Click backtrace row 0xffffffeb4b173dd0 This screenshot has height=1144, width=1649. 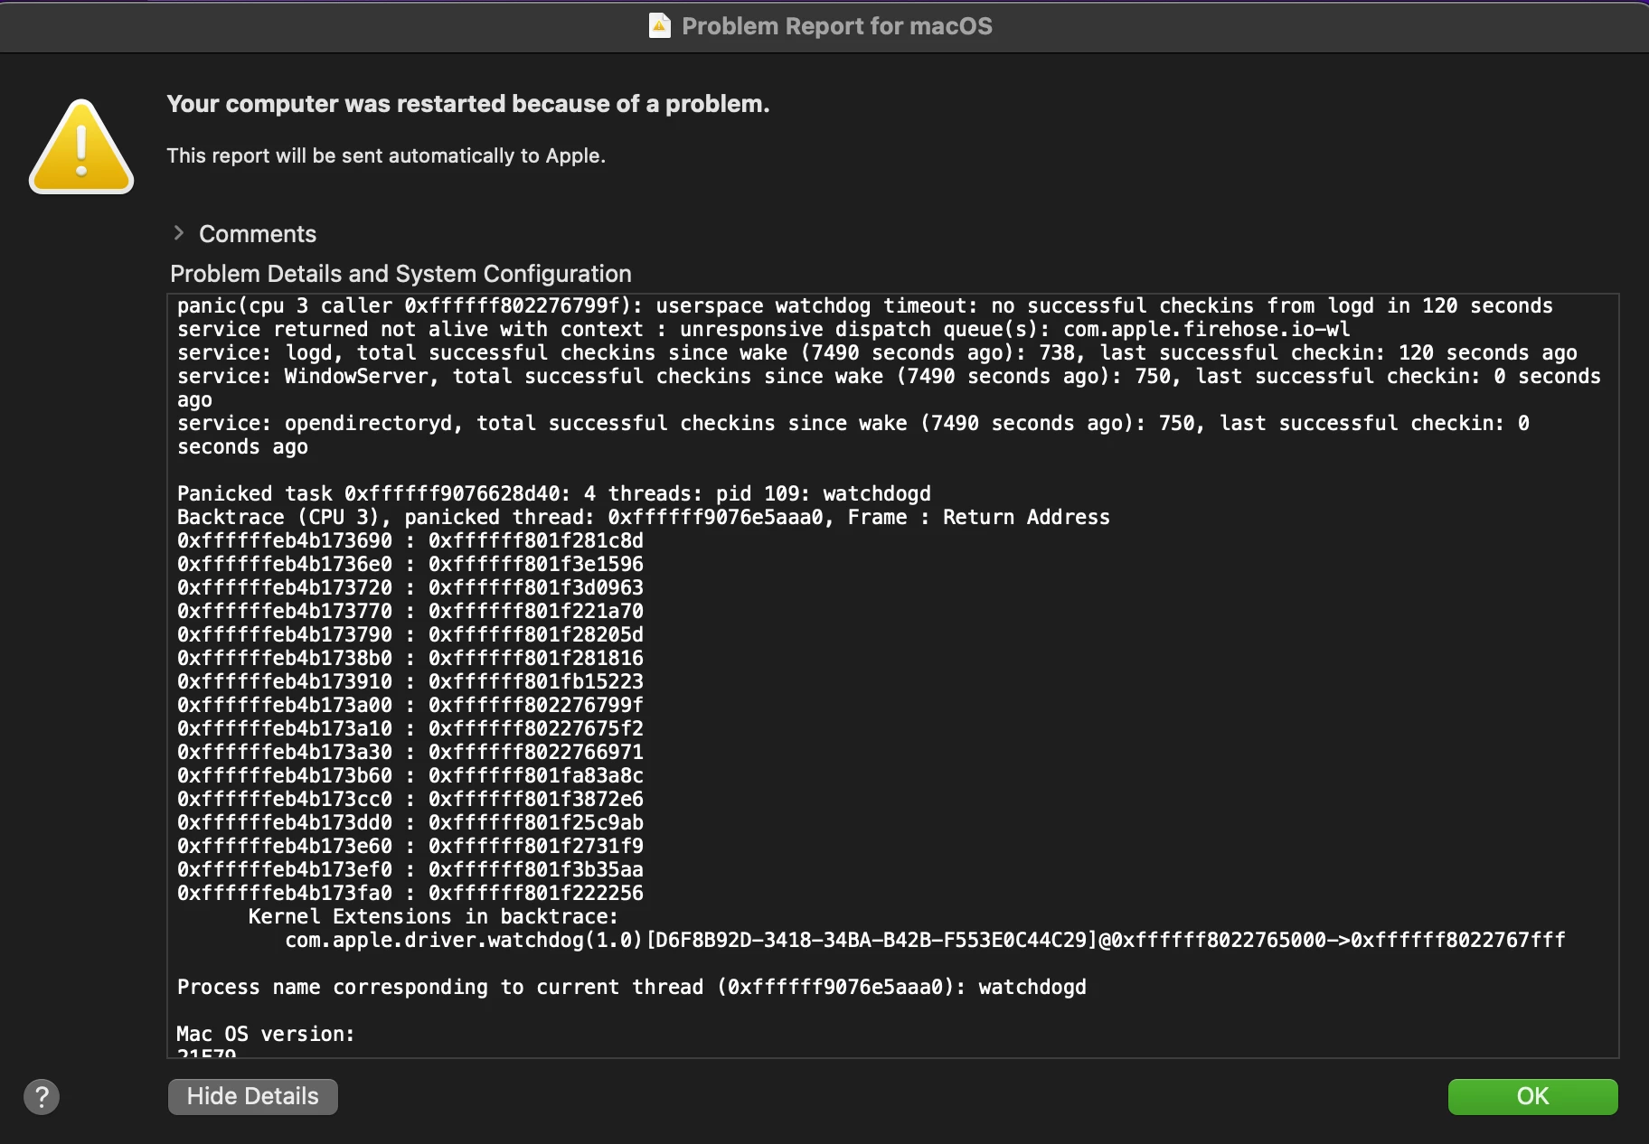(x=410, y=823)
